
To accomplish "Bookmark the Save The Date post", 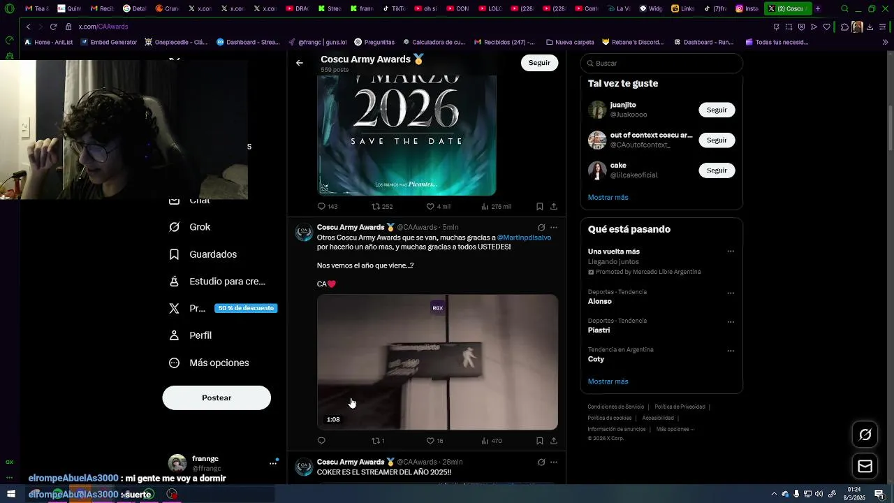I will pos(539,206).
